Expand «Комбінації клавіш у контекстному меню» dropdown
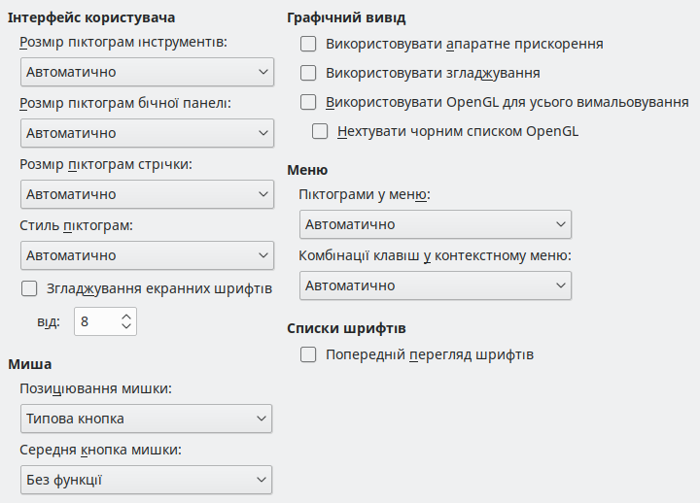The width and height of the screenshot is (700, 503). click(435, 285)
